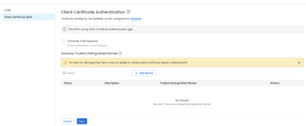Image resolution: width=306 pixels, height=126 pixels.
Task: Follow the Gateway link
Action: coord(136,19)
